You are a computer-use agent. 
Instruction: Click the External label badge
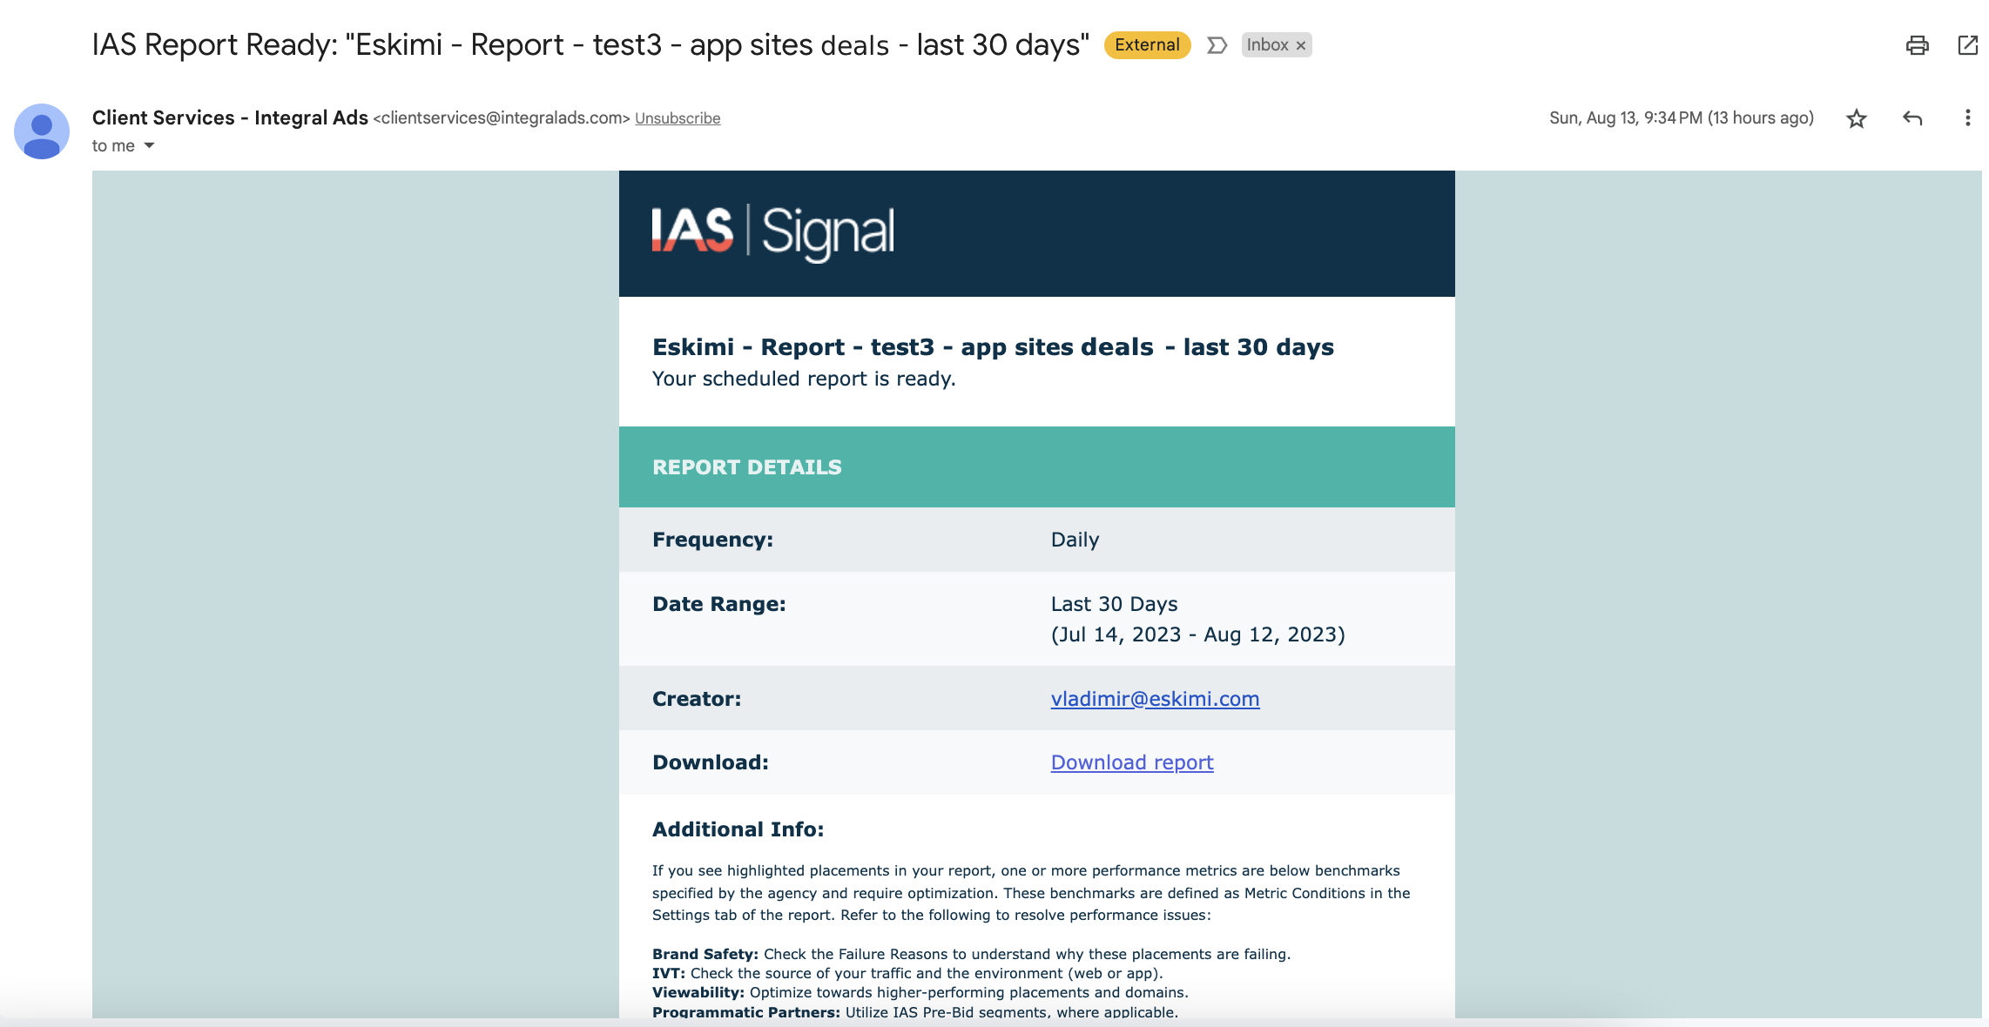click(1147, 45)
